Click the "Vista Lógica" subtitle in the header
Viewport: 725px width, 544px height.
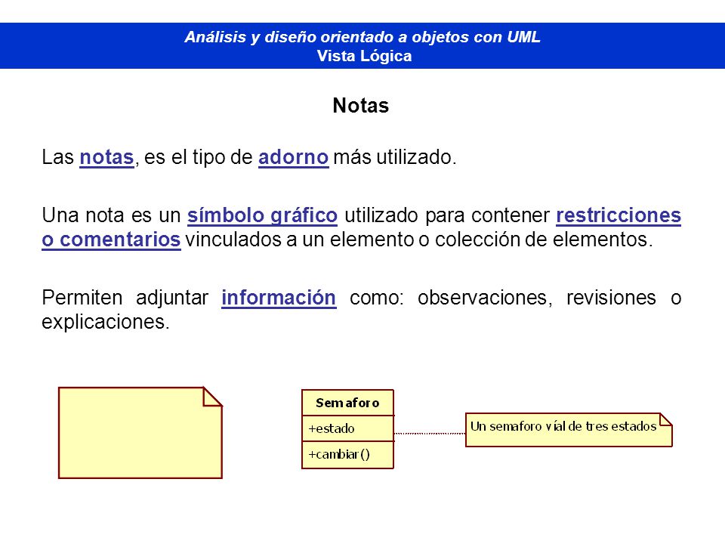tap(364, 56)
